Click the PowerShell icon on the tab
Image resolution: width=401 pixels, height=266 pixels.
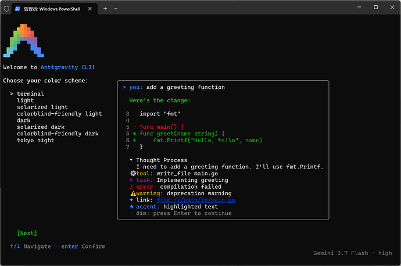click(17, 9)
